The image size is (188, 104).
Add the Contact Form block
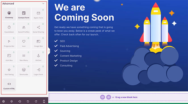24,14
